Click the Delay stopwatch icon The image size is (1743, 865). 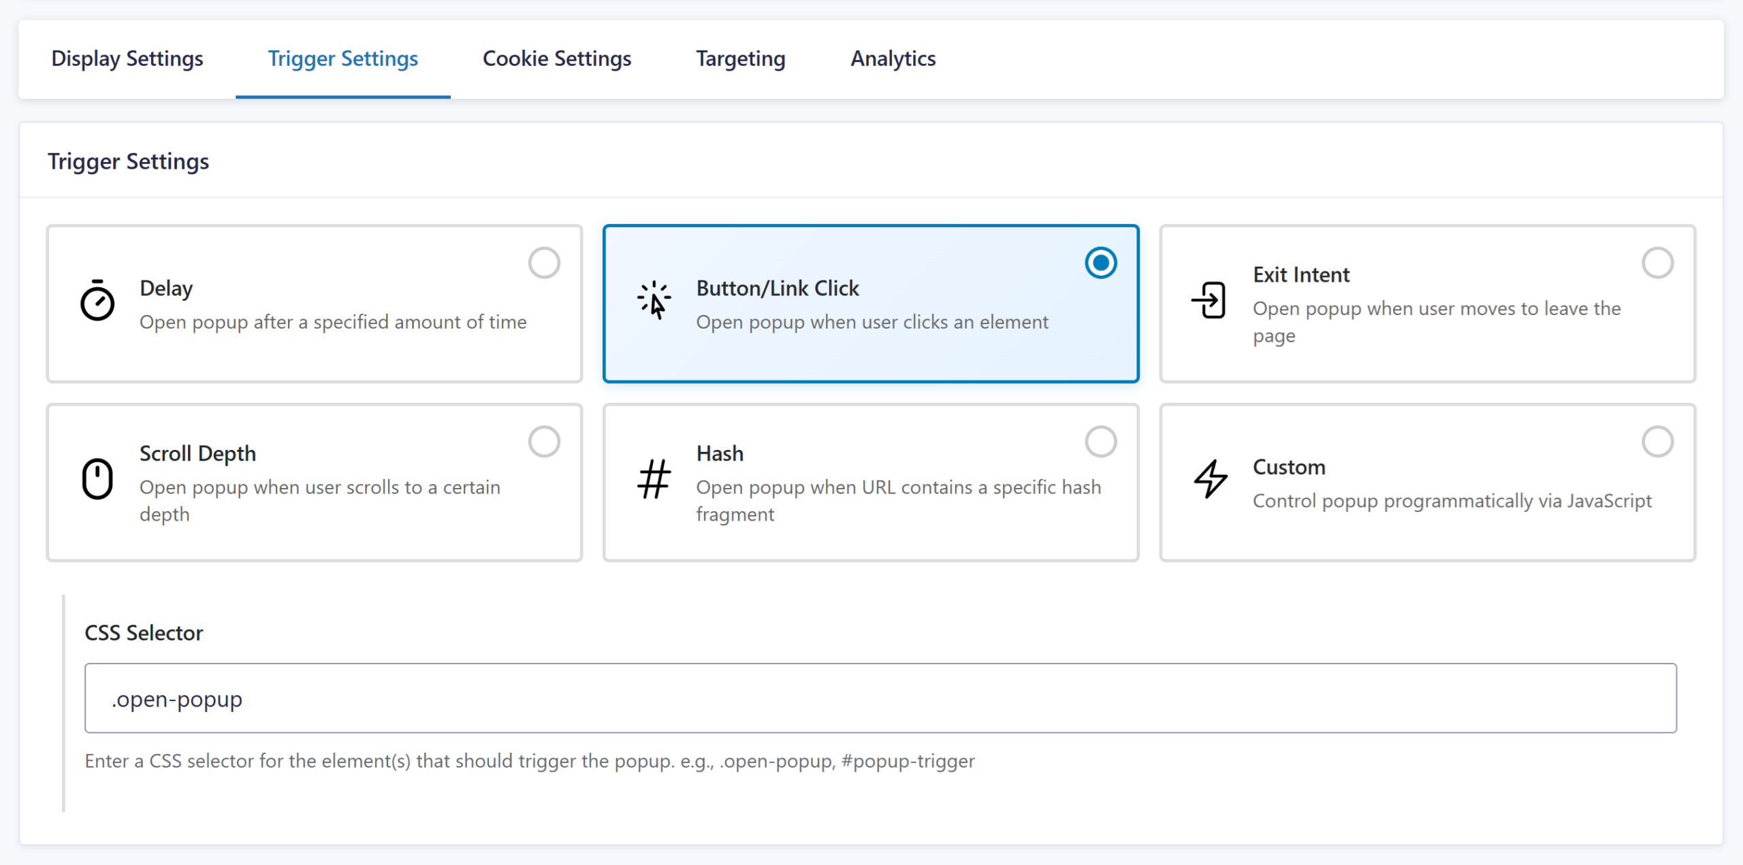pyautogui.click(x=97, y=300)
